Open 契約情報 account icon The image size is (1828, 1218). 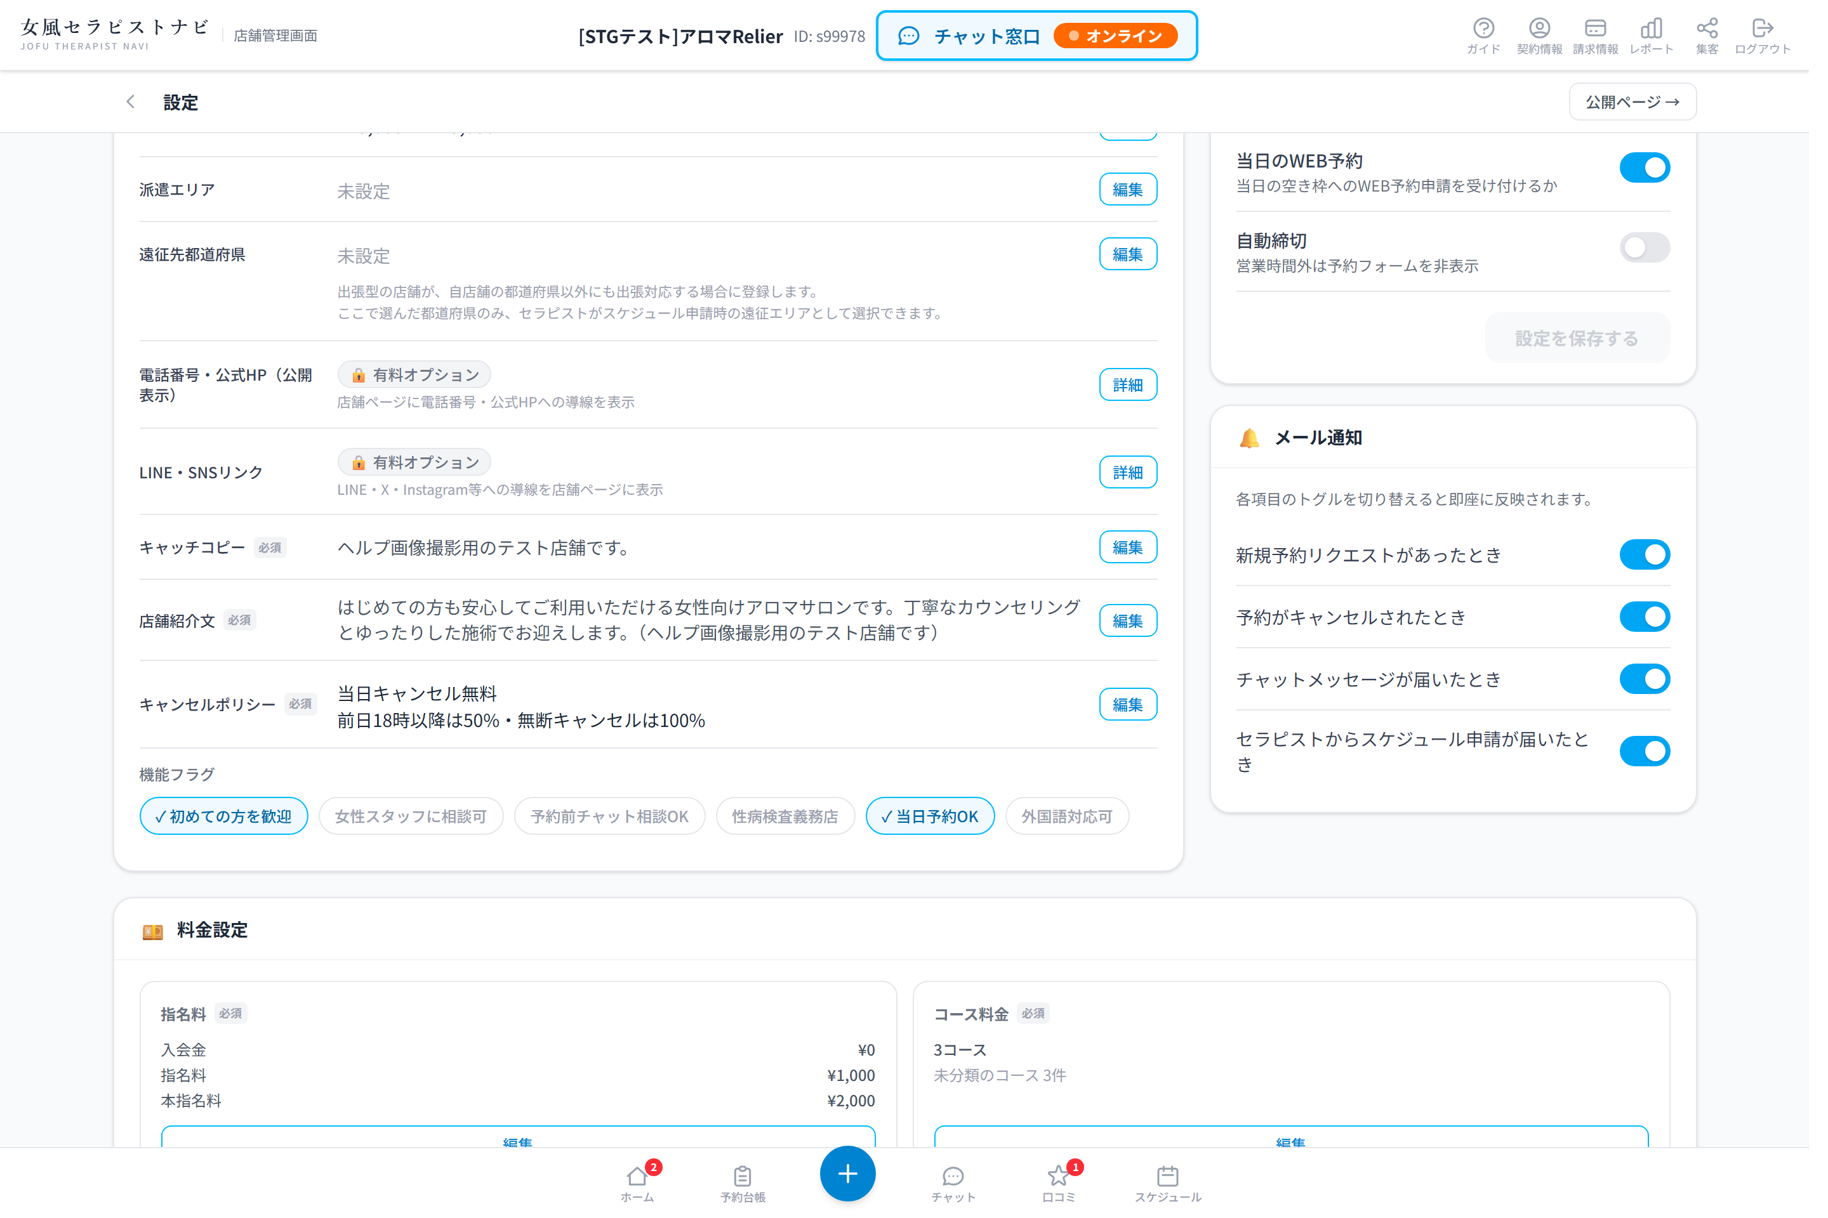pos(1555,36)
